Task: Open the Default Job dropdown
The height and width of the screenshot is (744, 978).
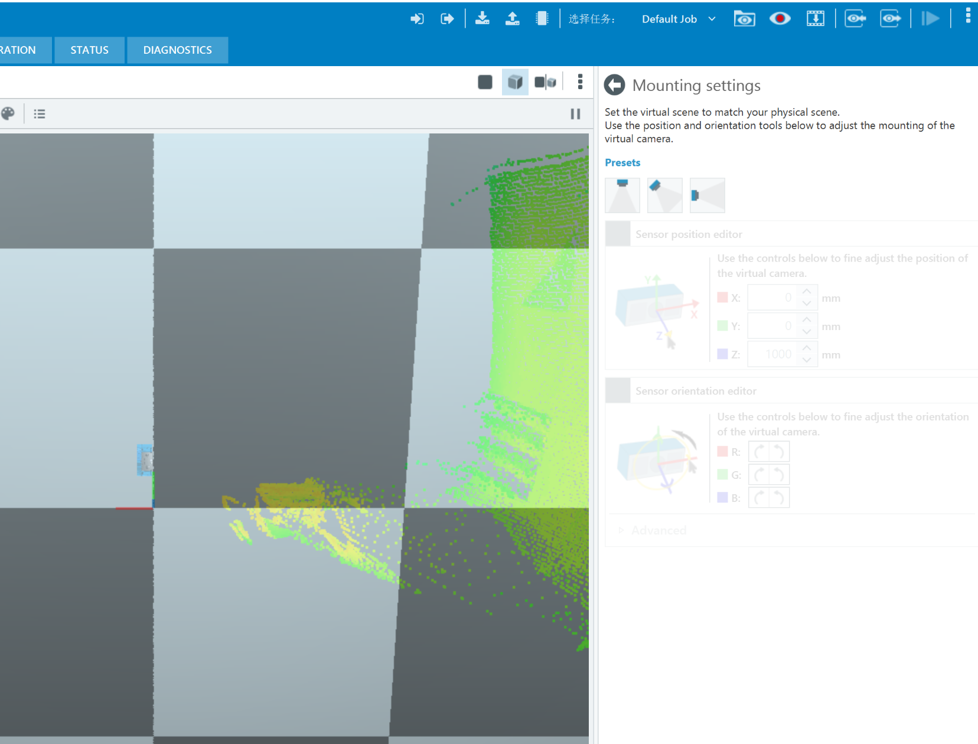Action: click(678, 19)
